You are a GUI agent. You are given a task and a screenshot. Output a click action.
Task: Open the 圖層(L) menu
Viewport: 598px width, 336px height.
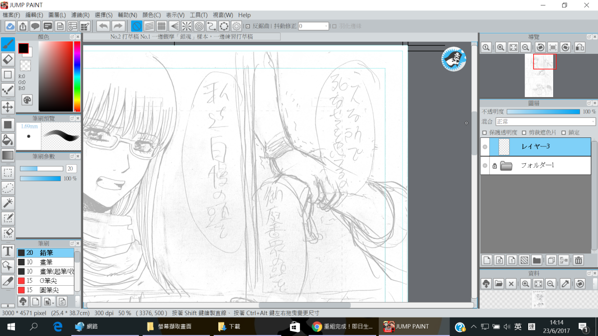click(x=56, y=15)
